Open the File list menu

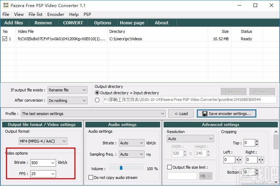pos(35,14)
